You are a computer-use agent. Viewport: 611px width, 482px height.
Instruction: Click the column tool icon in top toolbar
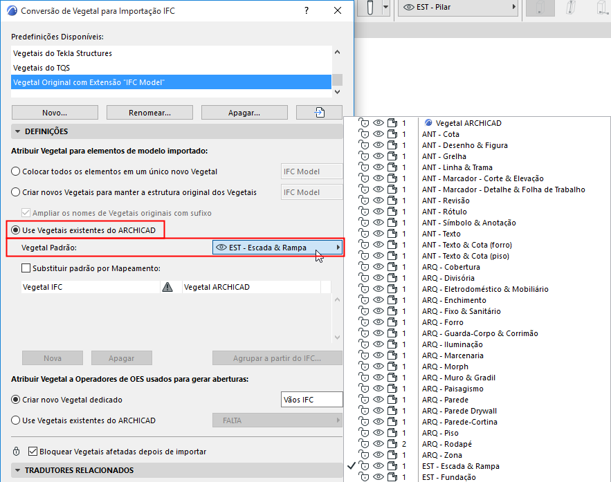[x=370, y=7]
